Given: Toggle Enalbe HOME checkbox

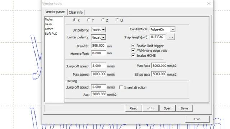Looking at the screenshot, I should point(133,55).
